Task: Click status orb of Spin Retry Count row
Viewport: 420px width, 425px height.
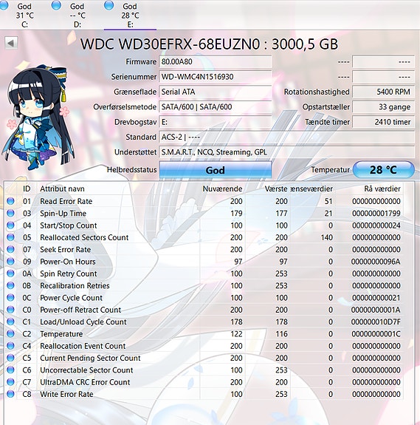Action: coord(10,273)
